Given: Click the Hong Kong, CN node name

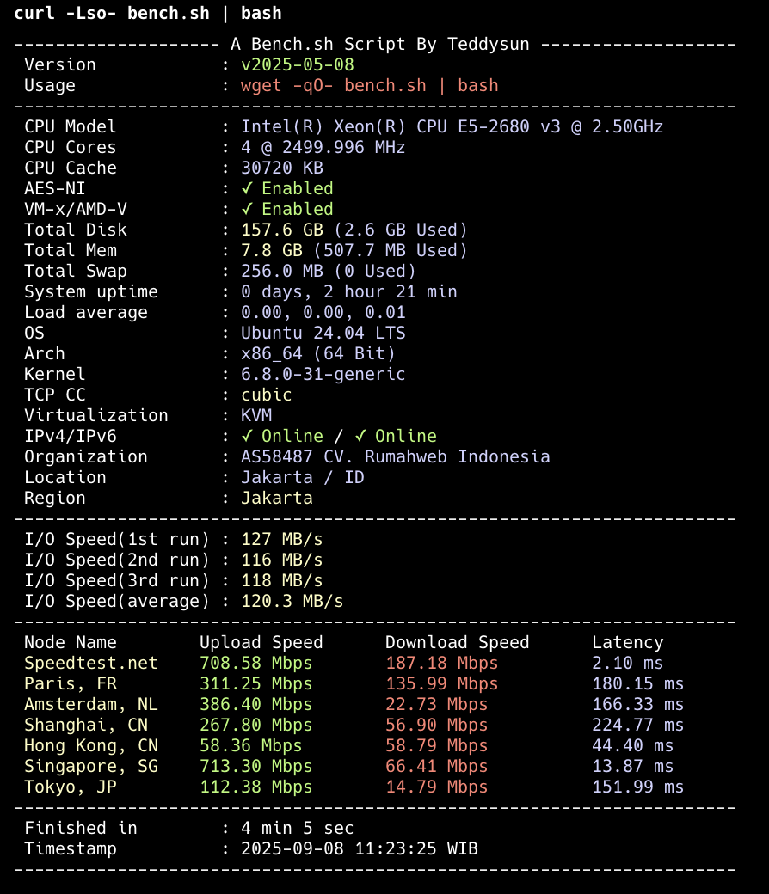Looking at the screenshot, I should (90, 746).
